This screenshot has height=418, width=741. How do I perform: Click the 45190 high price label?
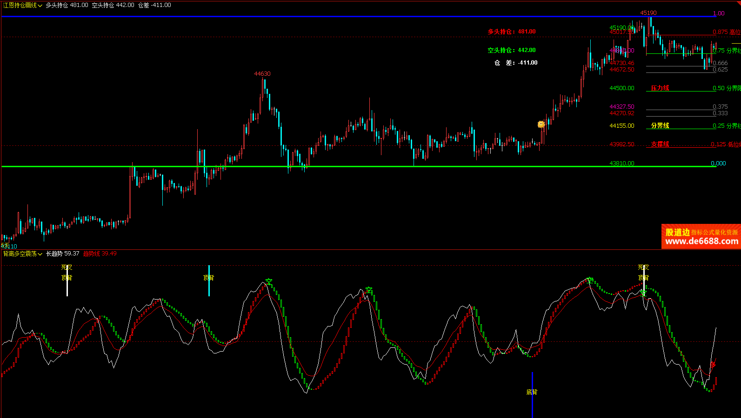(x=648, y=13)
